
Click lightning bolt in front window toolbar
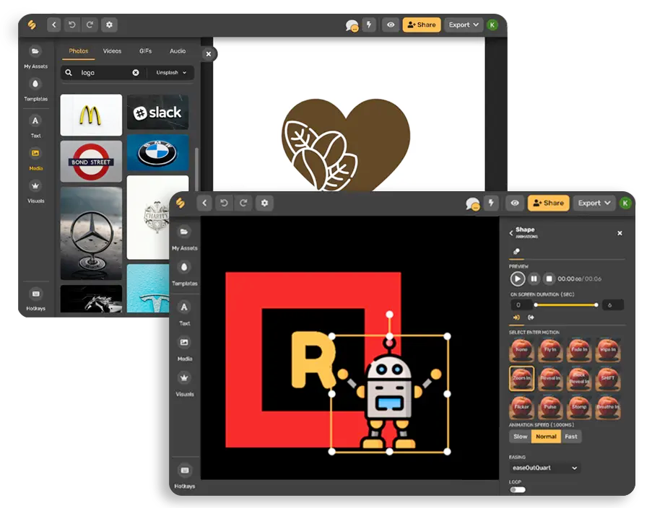point(491,203)
